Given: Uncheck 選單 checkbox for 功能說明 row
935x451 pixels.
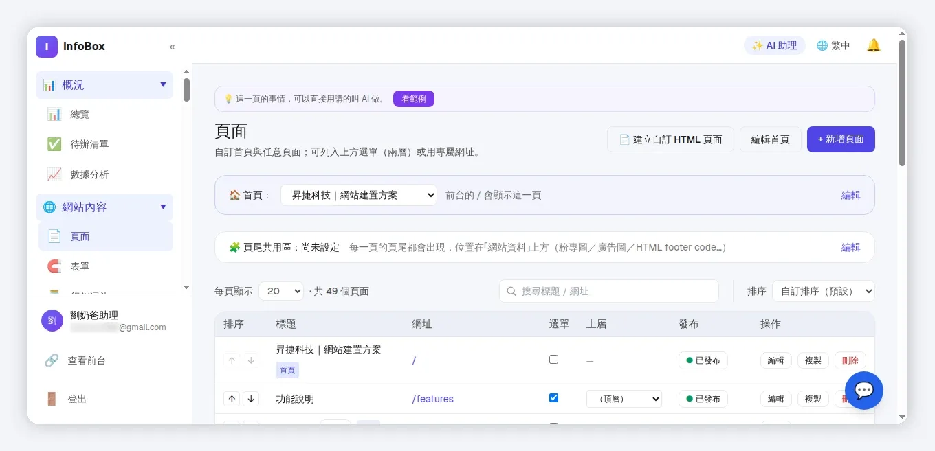Looking at the screenshot, I should pos(554,397).
